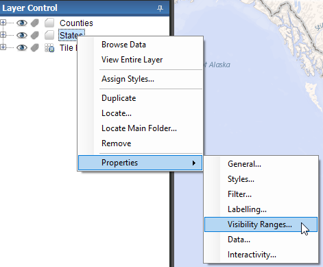Image resolution: width=323 pixels, height=267 pixels.
Task: Toggle label tag icon for States layer
Action: 35,35
